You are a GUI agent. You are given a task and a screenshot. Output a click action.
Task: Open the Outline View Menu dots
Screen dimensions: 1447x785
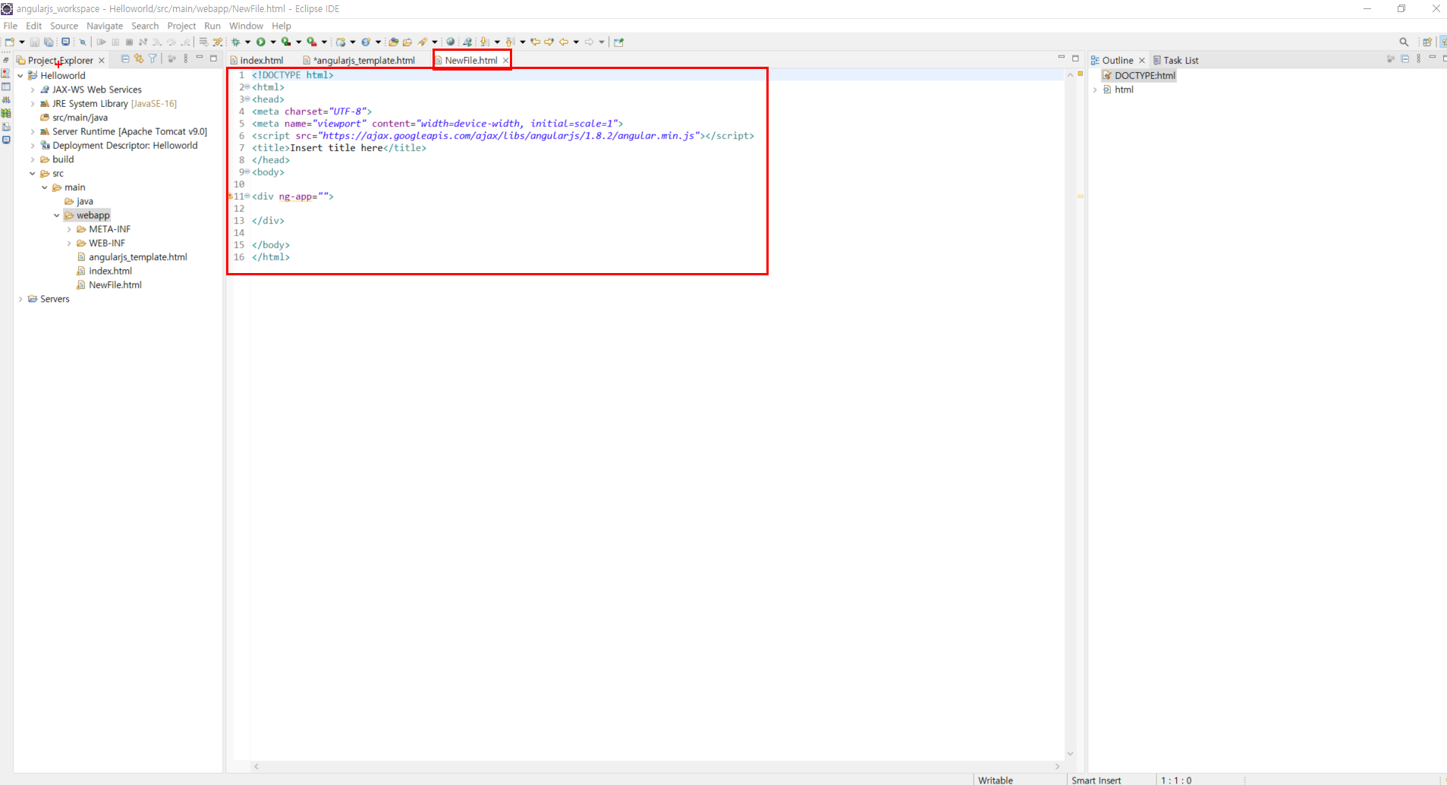pos(1418,58)
